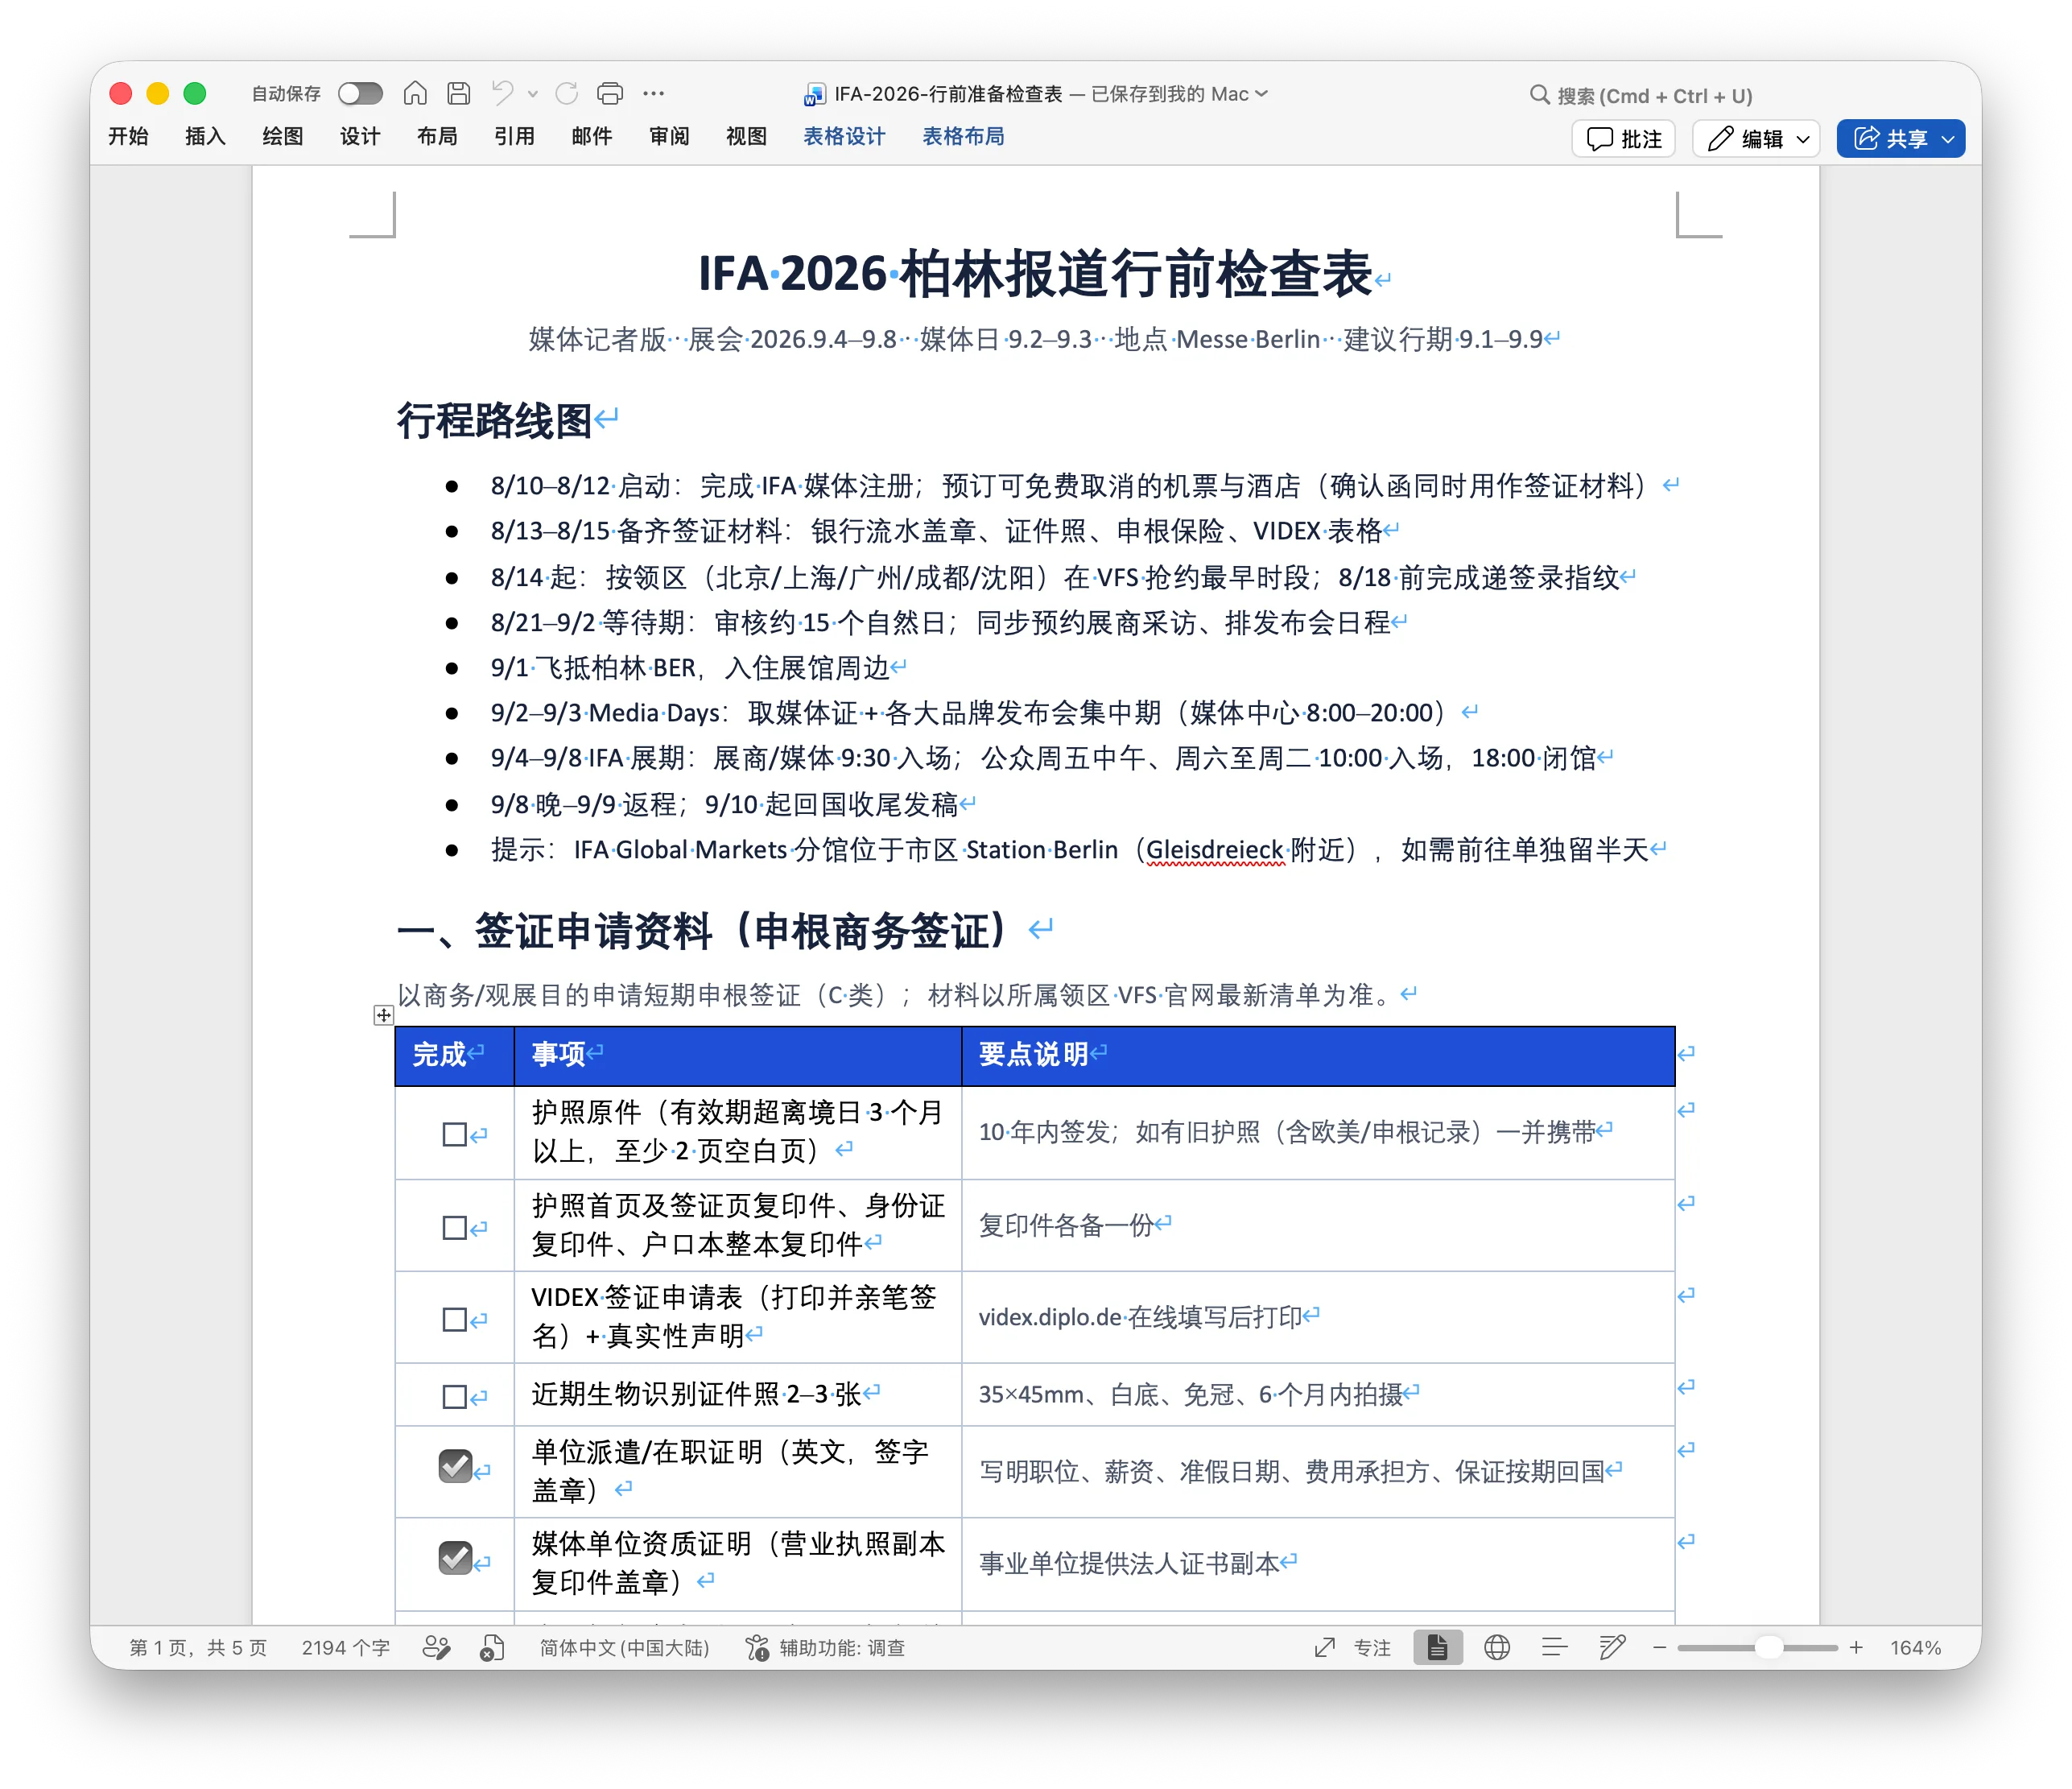Undo the last action
Screen dimensions: 2072x1789
pos(502,93)
